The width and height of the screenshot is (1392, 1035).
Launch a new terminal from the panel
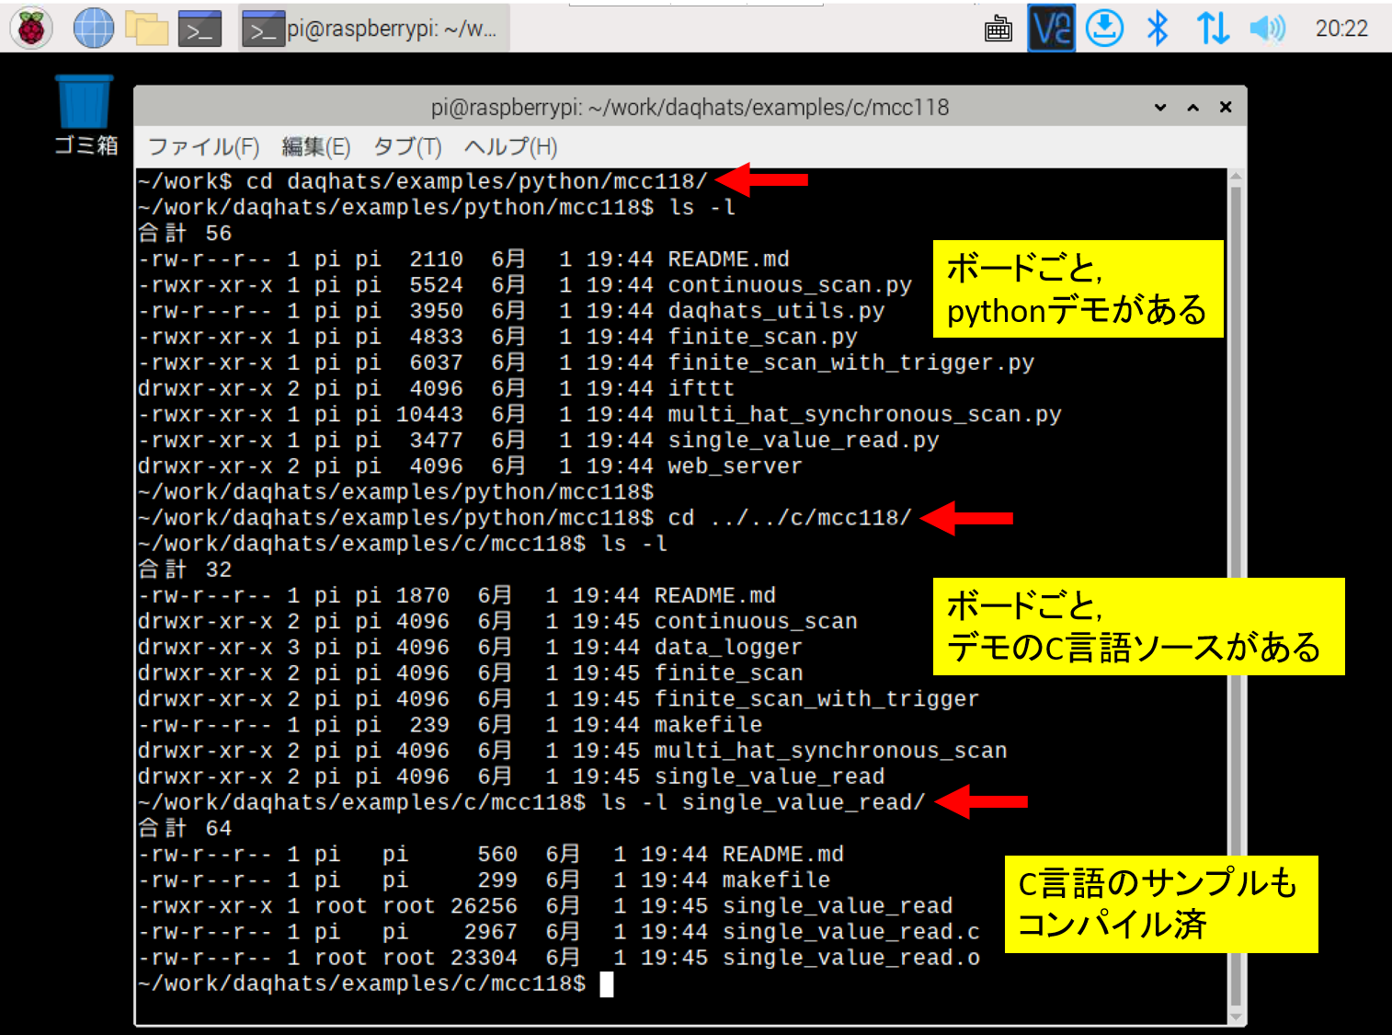click(200, 29)
